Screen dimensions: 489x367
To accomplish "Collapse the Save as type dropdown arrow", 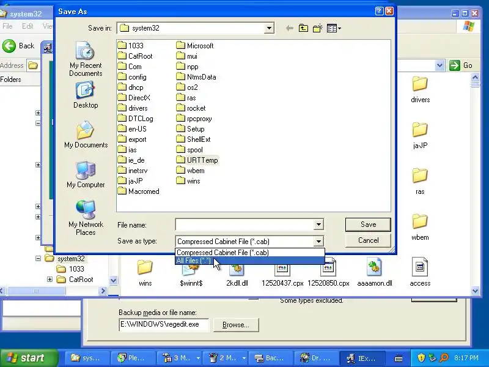I will (318, 241).
